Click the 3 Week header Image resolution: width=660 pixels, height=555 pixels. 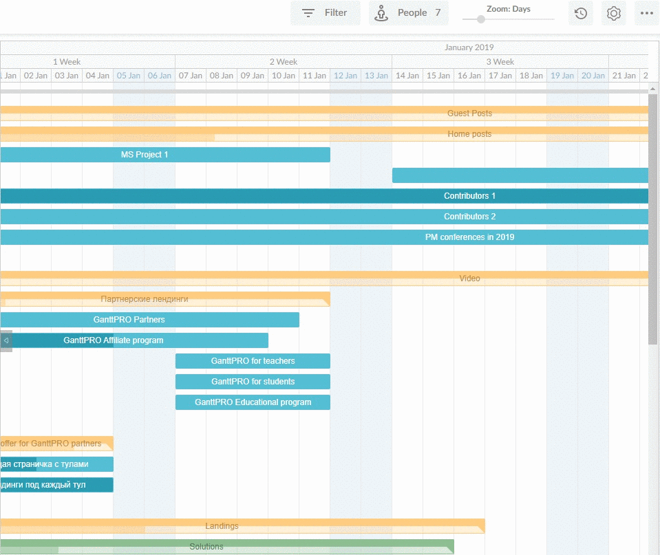tap(500, 62)
